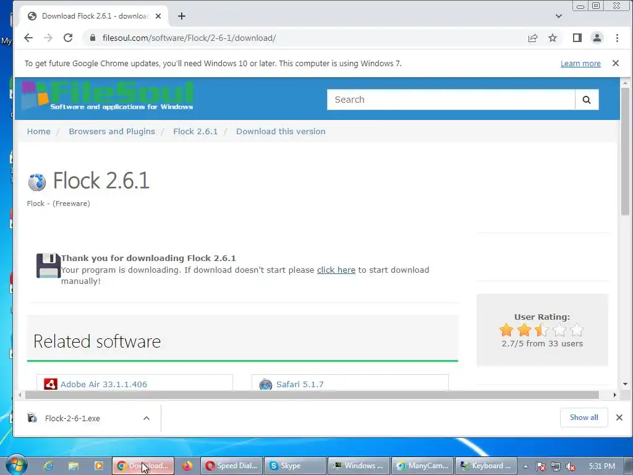Click the volume tray icon

pos(571,466)
